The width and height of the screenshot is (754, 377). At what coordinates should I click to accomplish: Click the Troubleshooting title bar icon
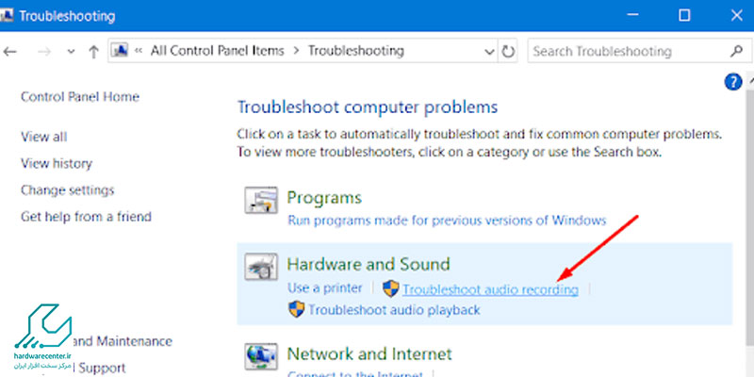7,16
